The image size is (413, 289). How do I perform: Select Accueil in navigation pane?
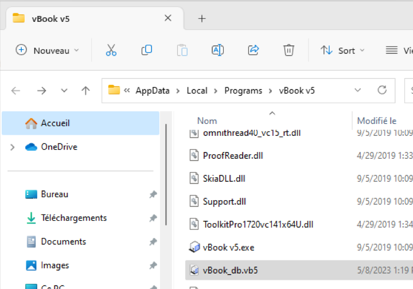pos(55,123)
